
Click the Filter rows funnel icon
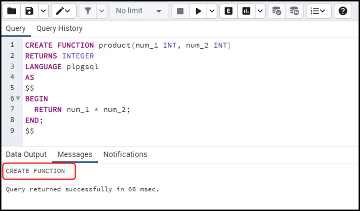tap(88, 11)
